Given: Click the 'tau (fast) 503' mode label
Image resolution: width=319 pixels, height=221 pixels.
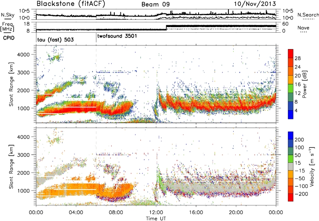Looking at the screenshot, I should tap(55, 39).
